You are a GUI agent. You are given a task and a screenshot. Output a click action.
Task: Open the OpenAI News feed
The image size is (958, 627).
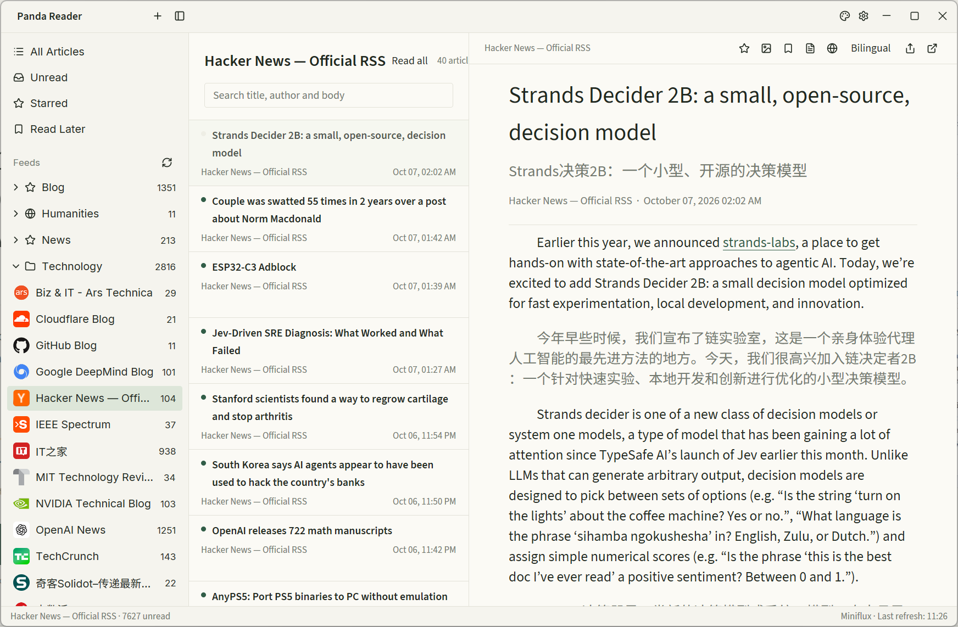click(94, 530)
